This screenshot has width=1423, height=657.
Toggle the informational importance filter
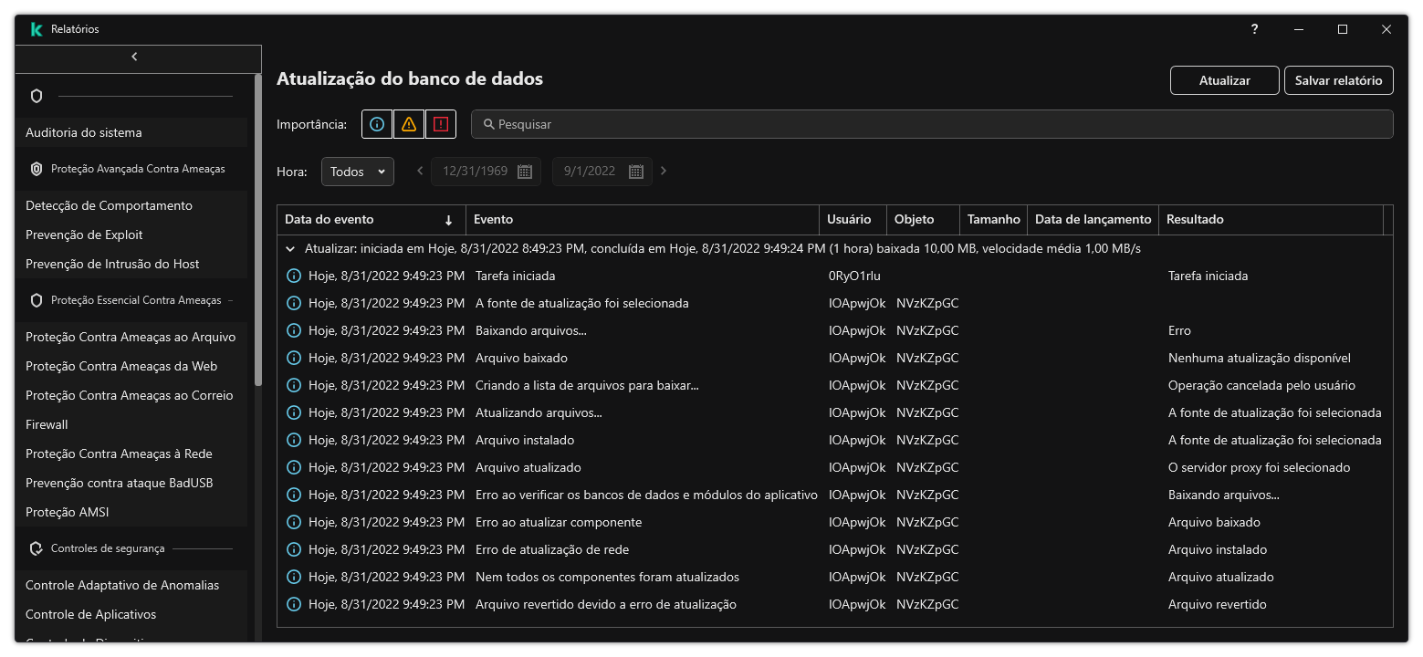376,124
